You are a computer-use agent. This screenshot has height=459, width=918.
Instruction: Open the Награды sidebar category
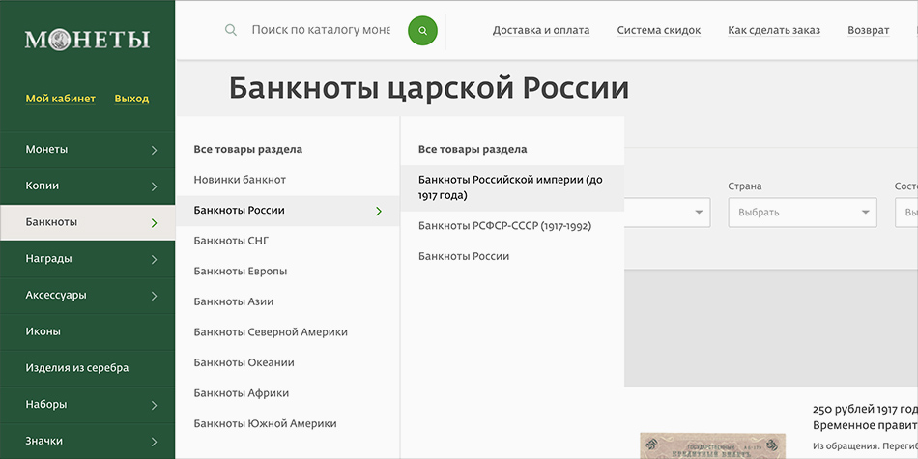point(88,259)
